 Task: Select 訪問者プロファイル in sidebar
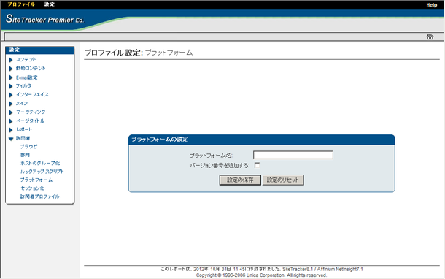coord(39,196)
